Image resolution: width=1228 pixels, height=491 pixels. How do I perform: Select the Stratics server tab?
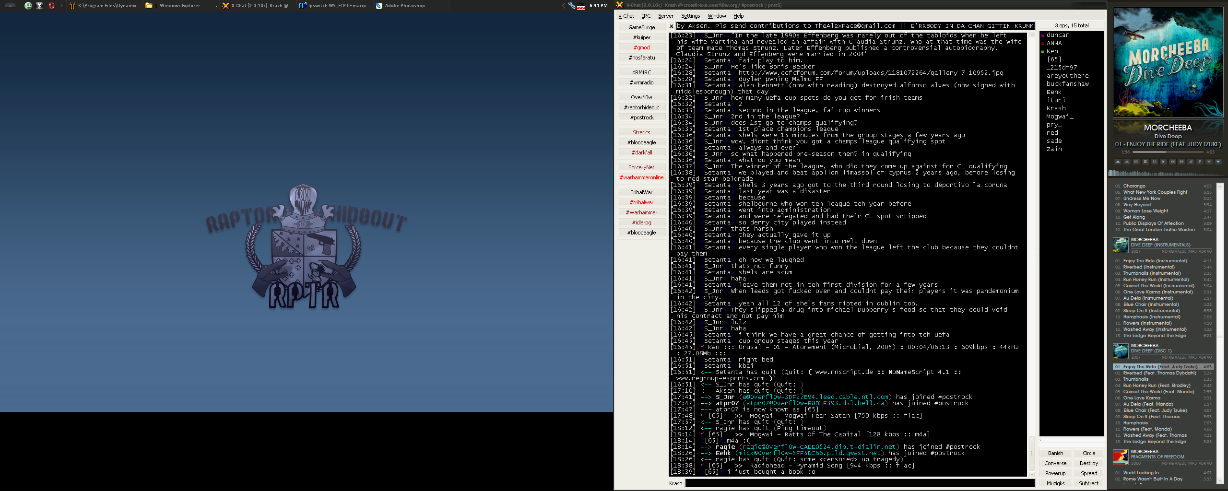pyautogui.click(x=641, y=132)
